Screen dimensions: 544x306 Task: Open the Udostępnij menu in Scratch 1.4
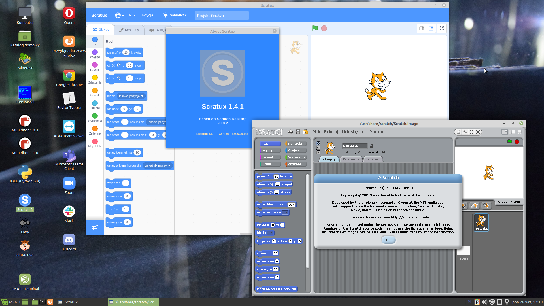click(x=354, y=132)
